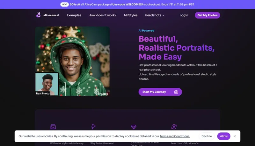Click the chevron next to Headshots

tap(163, 15)
